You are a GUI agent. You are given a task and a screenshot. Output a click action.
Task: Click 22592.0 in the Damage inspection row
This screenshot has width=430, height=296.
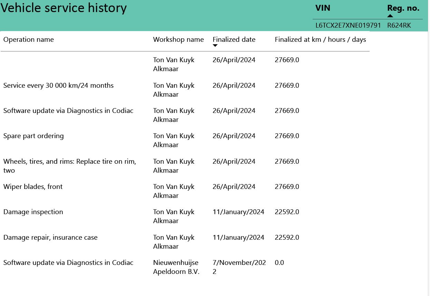pos(287,212)
